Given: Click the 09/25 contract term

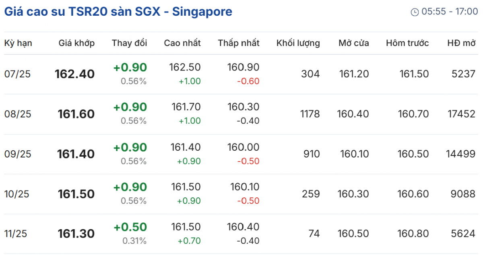Looking at the screenshot, I should [x=17, y=154].
